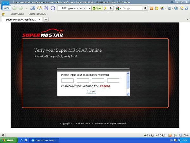
Task: Expand hidden system tray icons
Action: point(179,140)
